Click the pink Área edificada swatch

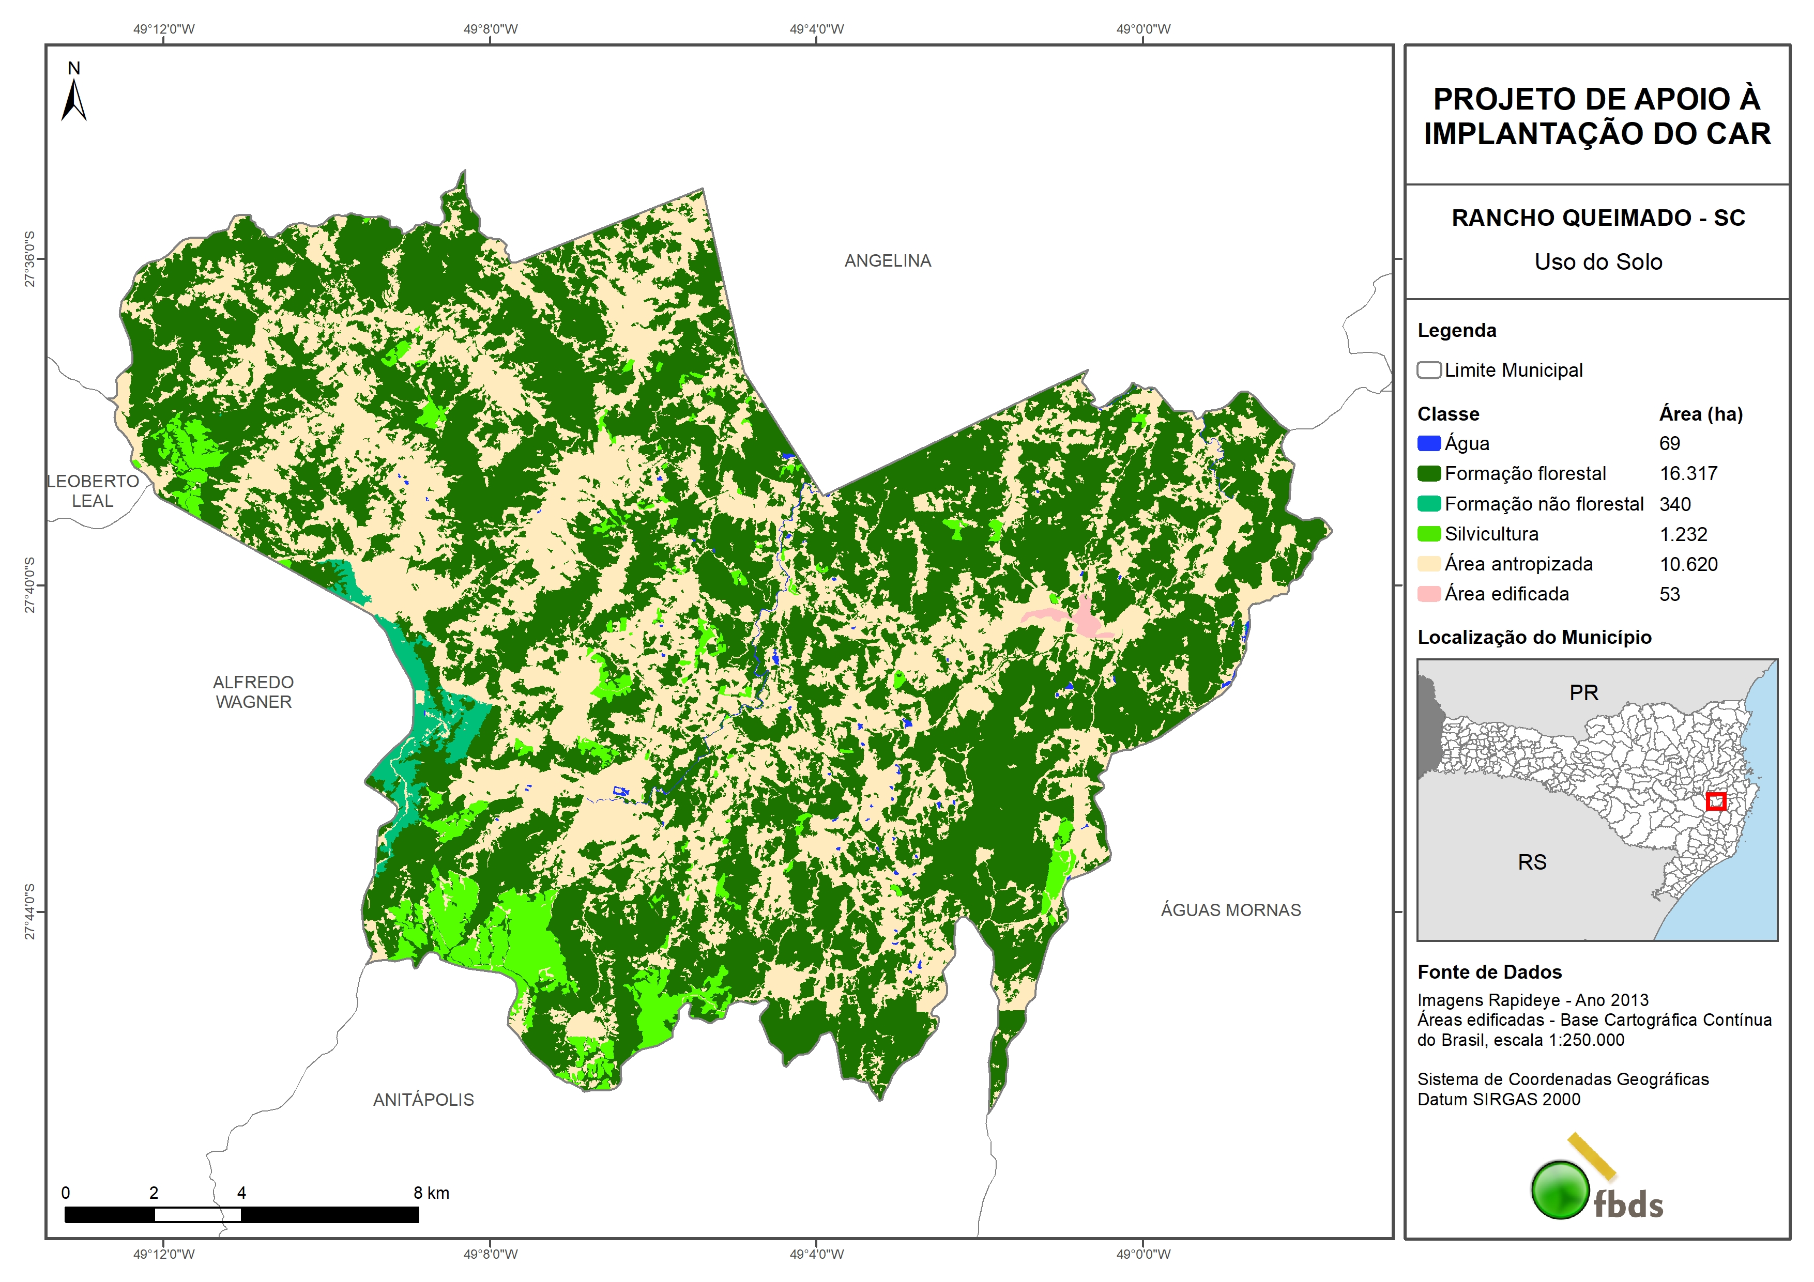1428,594
